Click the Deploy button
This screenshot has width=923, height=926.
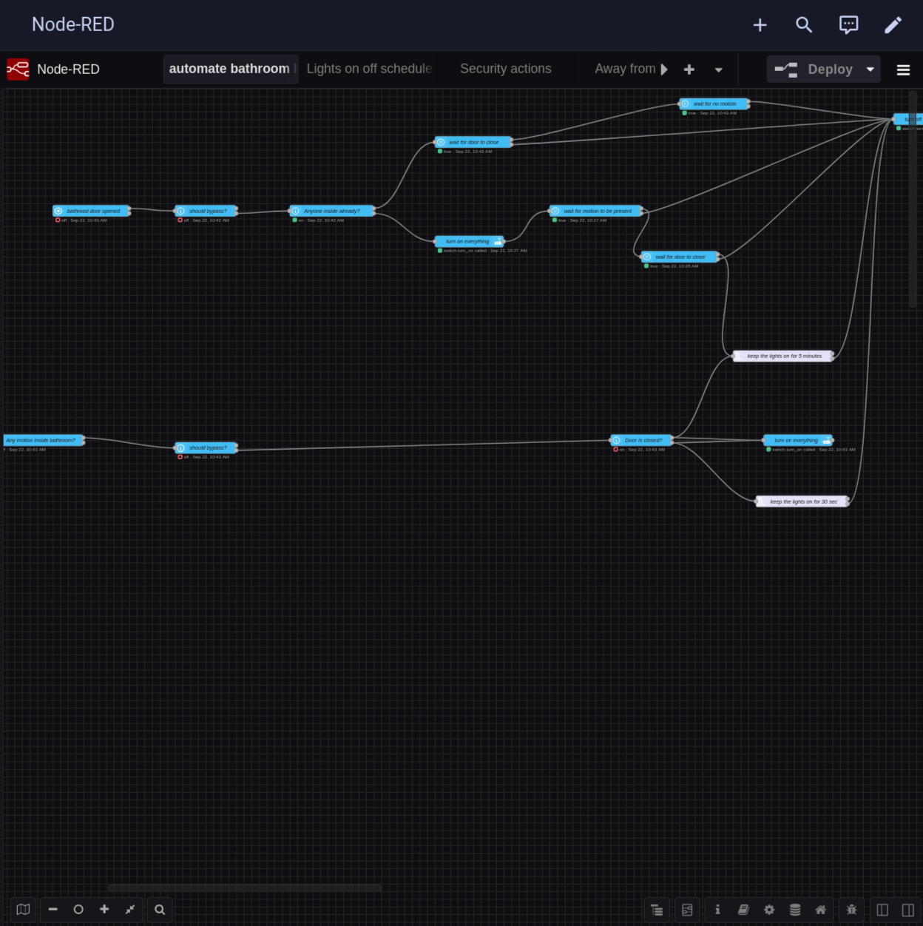point(814,70)
